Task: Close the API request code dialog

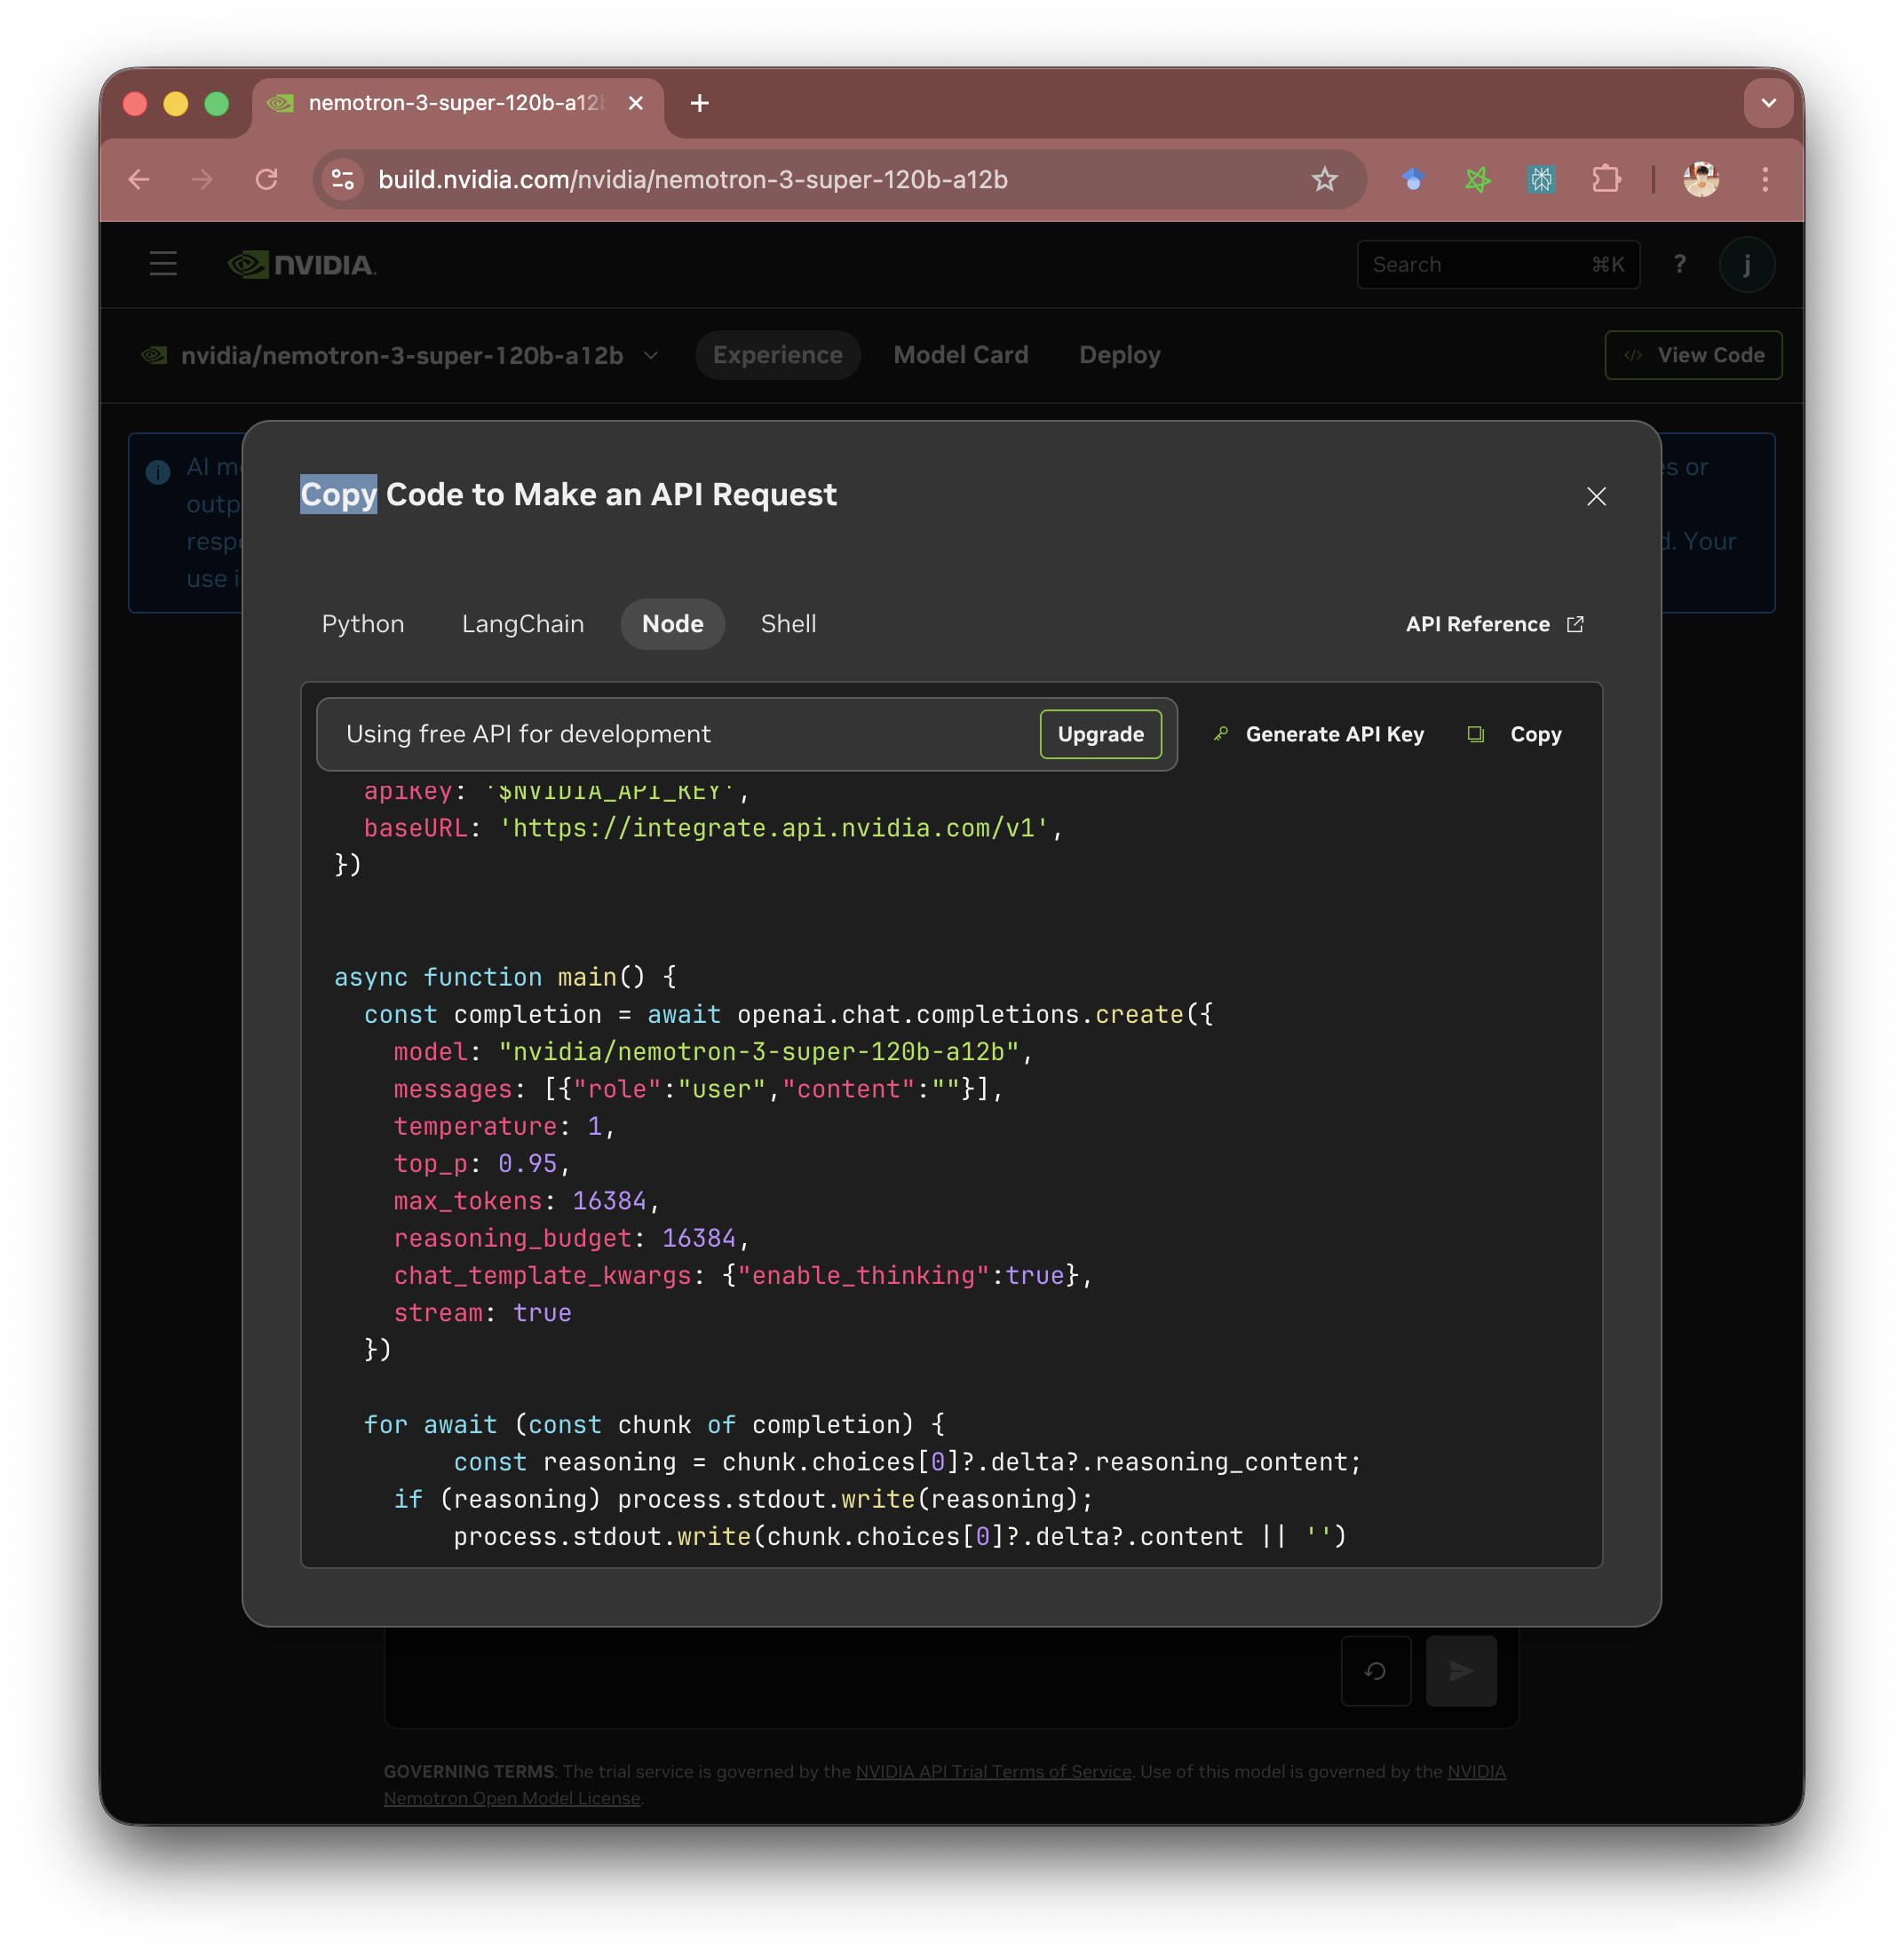Action: pyautogui.click(x=1595, y=496)
